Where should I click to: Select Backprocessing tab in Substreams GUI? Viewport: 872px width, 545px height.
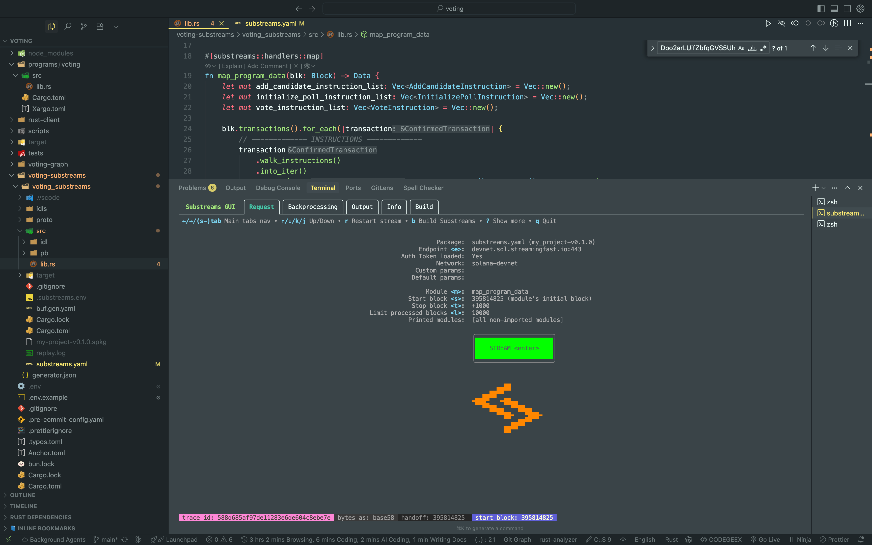click(x=312, y=207)
